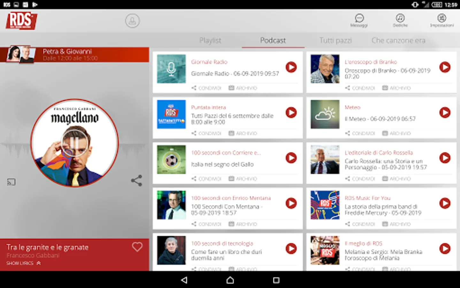The height and width of the screenshot is (288, 460).
Task: Open Archivio for Puntata intera
Action: [243, 133]
